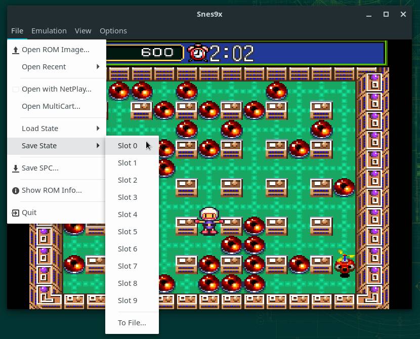This screenshot has width=420, height=339.
Task: Click the info icon beside Show ROM Info
Action: point(16,191)
